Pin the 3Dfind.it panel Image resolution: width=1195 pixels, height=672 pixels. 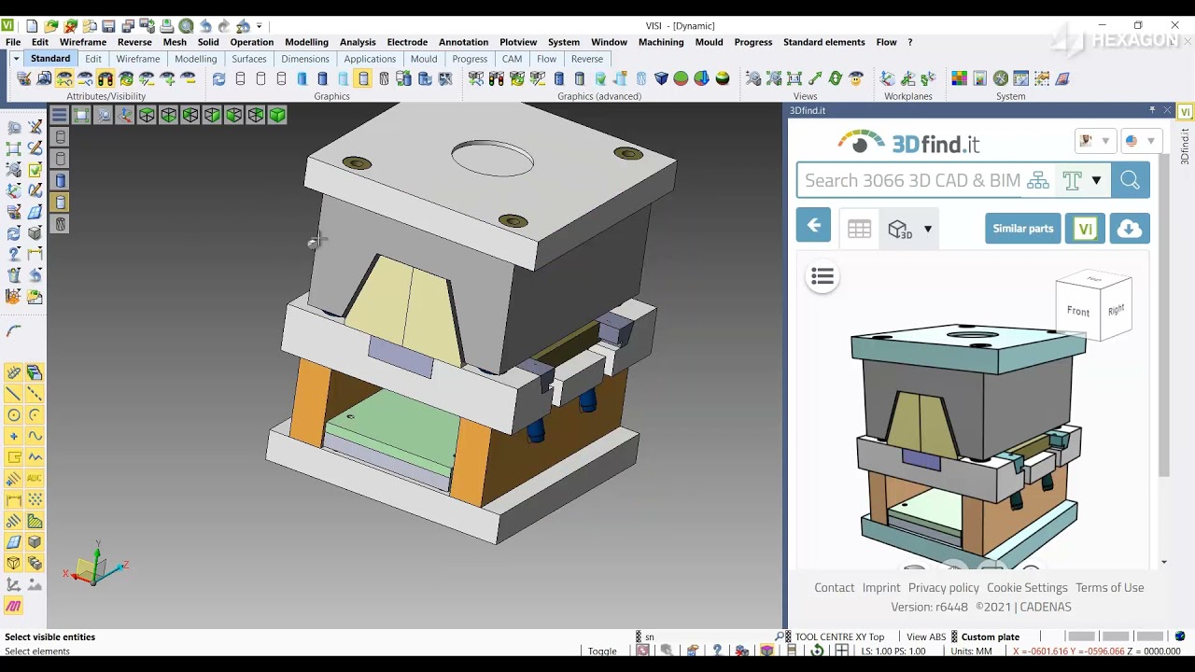(x=1152, y=110)
